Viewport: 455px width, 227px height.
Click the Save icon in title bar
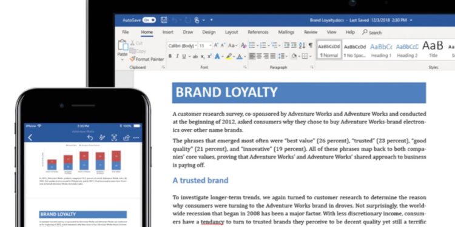pyautogui.click(x=164, y=20)
